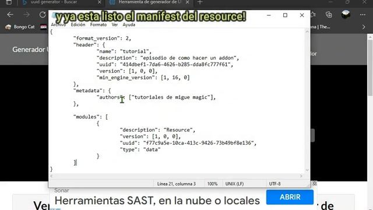
Task: Click the header uuid value 414dbef1
Action: (x=176, y=65)
